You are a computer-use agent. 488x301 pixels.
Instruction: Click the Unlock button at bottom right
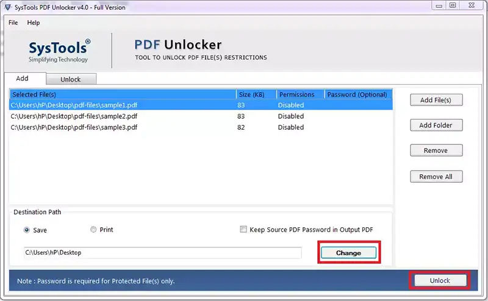(x=440, y=280)
